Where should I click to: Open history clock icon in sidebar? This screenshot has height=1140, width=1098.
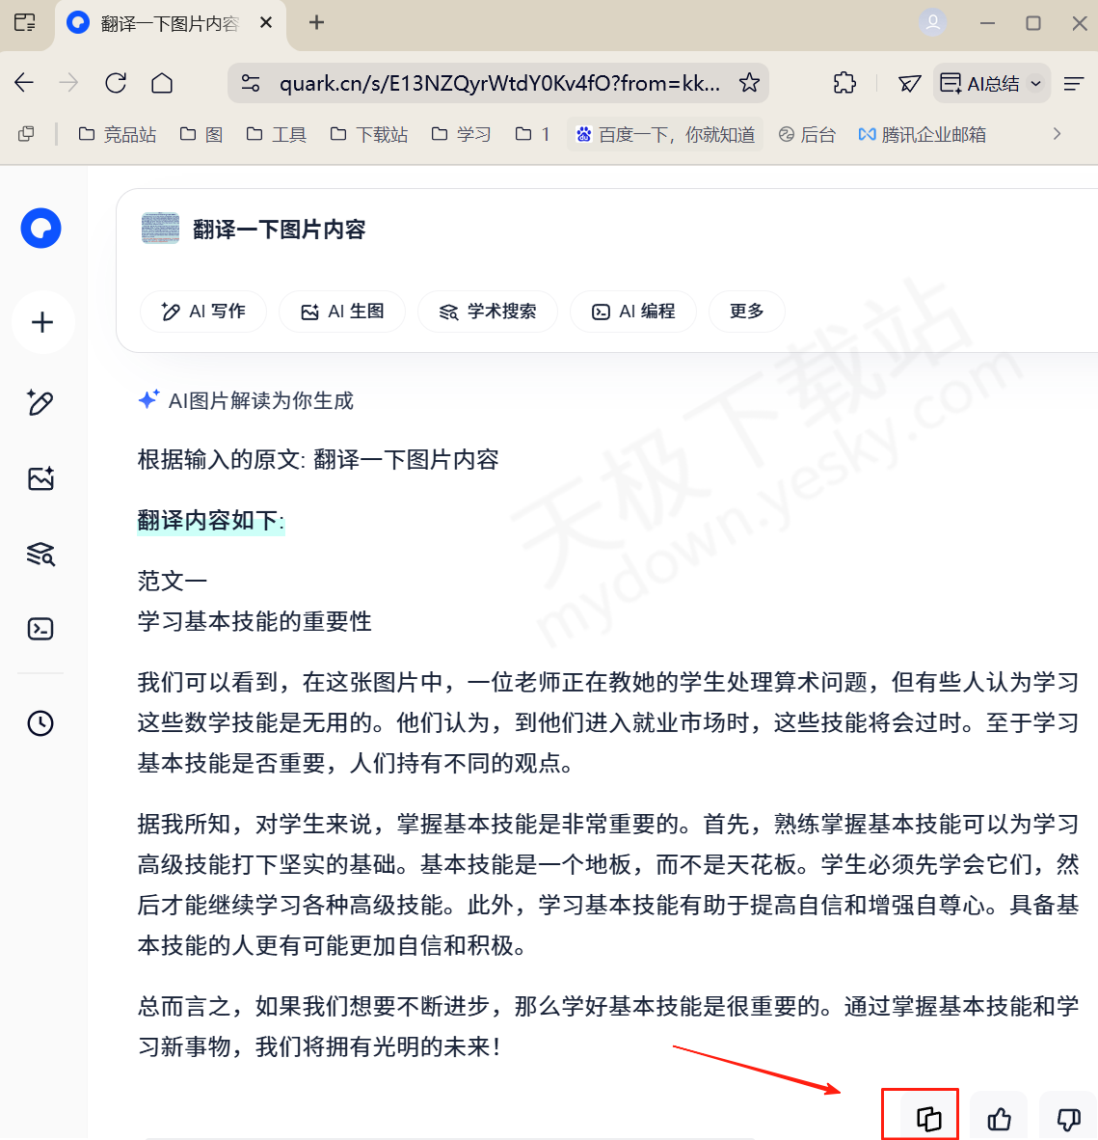pyautogui.click(x=40, y=723)
